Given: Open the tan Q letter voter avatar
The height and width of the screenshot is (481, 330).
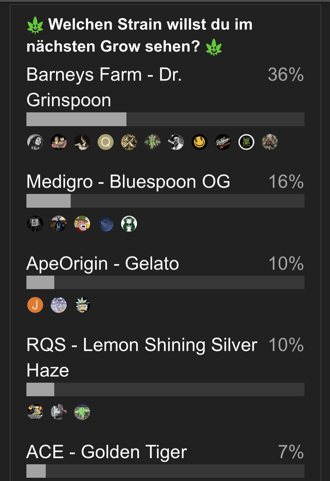Looking at the screenshot, I should click(106, 142).
